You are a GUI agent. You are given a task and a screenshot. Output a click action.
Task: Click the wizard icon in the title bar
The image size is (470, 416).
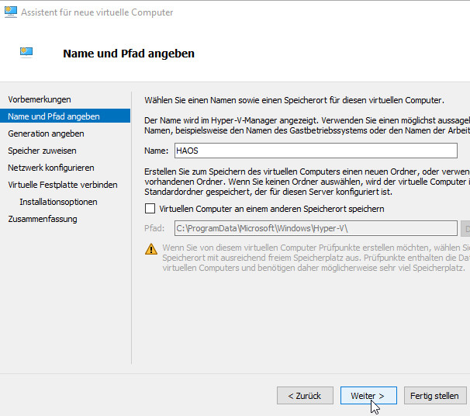coord(9,12)
